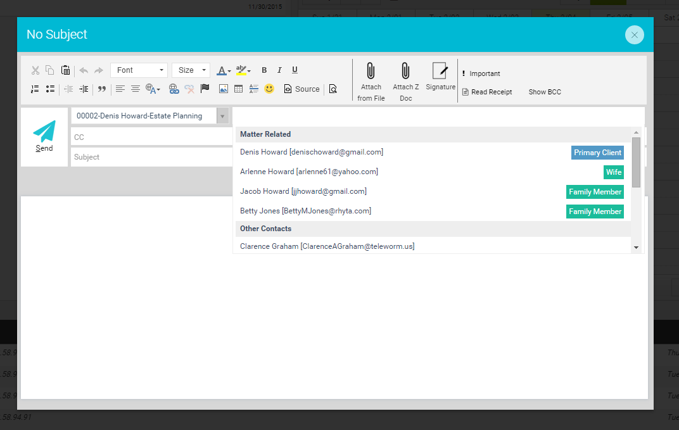The image size is (679, 430).
Task: Click the Wife tag
Action: coord(614,172)
